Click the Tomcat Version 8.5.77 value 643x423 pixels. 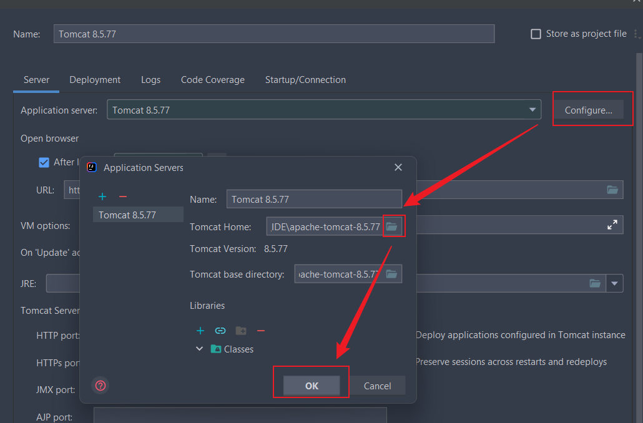click(x=275, y=249)
